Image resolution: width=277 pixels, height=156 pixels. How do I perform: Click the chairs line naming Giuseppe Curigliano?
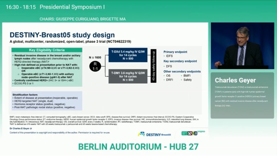[x=83, y=19]
